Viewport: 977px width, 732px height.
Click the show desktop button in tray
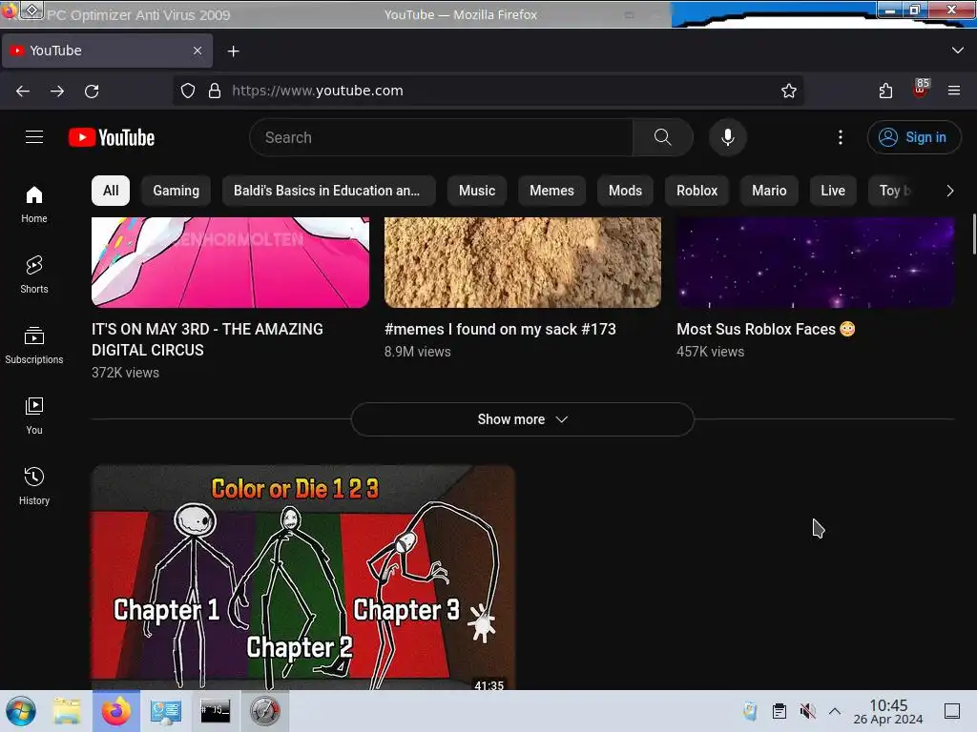click(x=952, y=711)
